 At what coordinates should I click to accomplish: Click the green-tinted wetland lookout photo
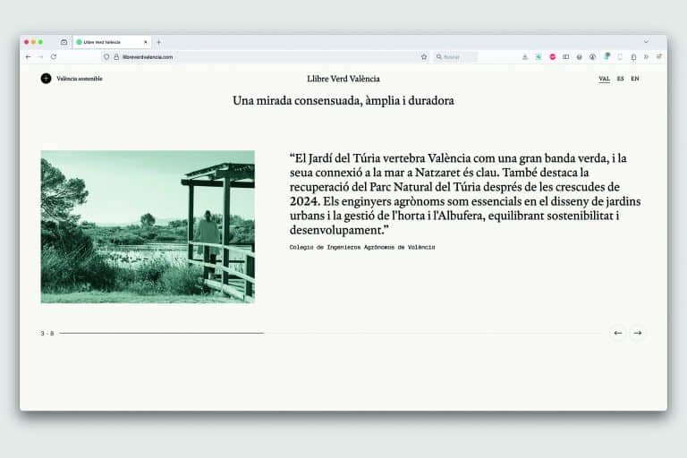(148, 226)
